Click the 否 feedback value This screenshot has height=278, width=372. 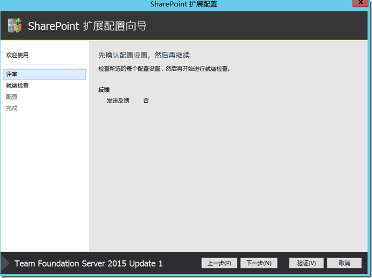click(x=146, y=101)
